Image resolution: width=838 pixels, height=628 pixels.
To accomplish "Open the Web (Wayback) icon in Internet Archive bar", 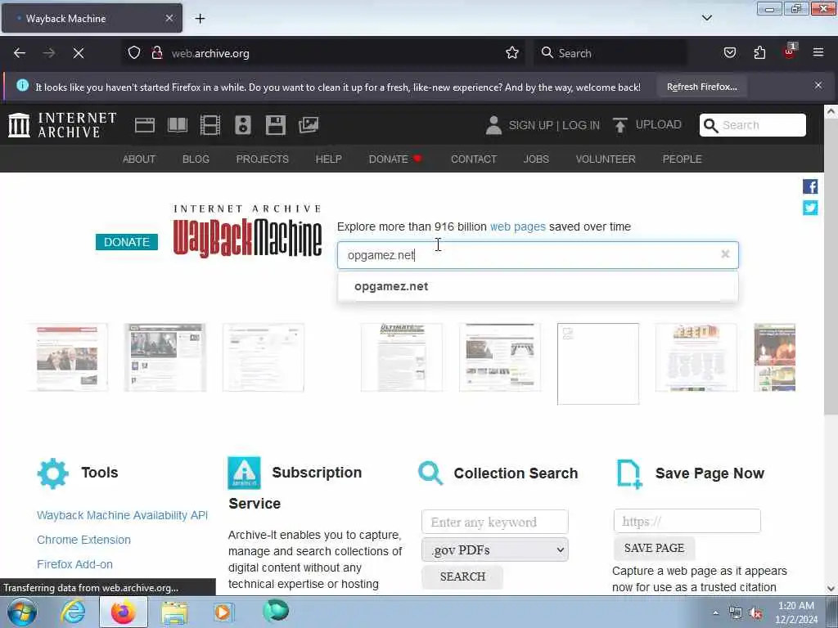I will [x=144, y=125].
